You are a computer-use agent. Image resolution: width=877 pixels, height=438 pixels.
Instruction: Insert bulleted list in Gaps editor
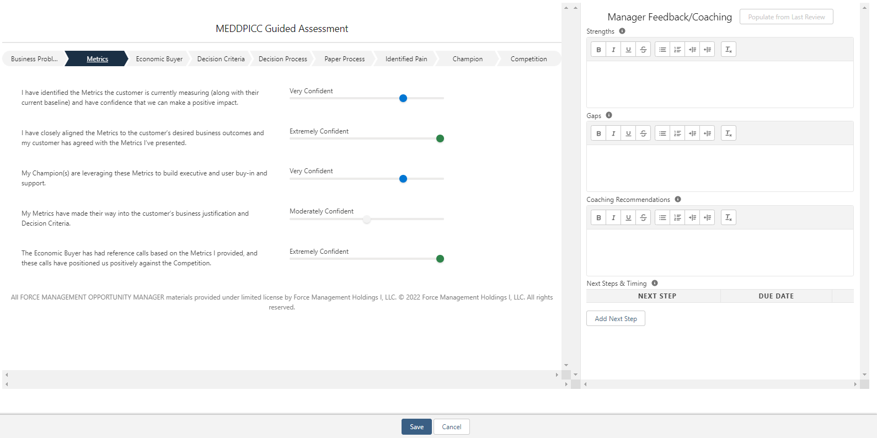click(x=662, y=133)
